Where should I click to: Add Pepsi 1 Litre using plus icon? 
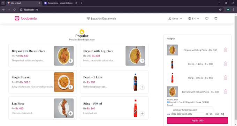click(142, 87)
